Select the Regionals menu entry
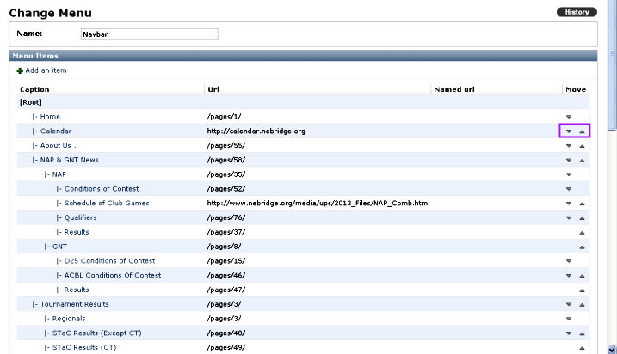This screenshot has width=617, height=354. 71,319
